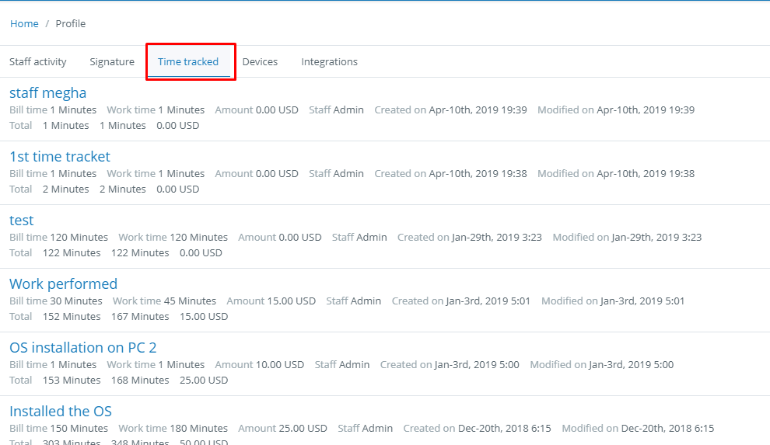Screen dimensions: 770x445
Task: Click 'Bill time 120 Minutes' in test entry
Action: click(58, 237)
